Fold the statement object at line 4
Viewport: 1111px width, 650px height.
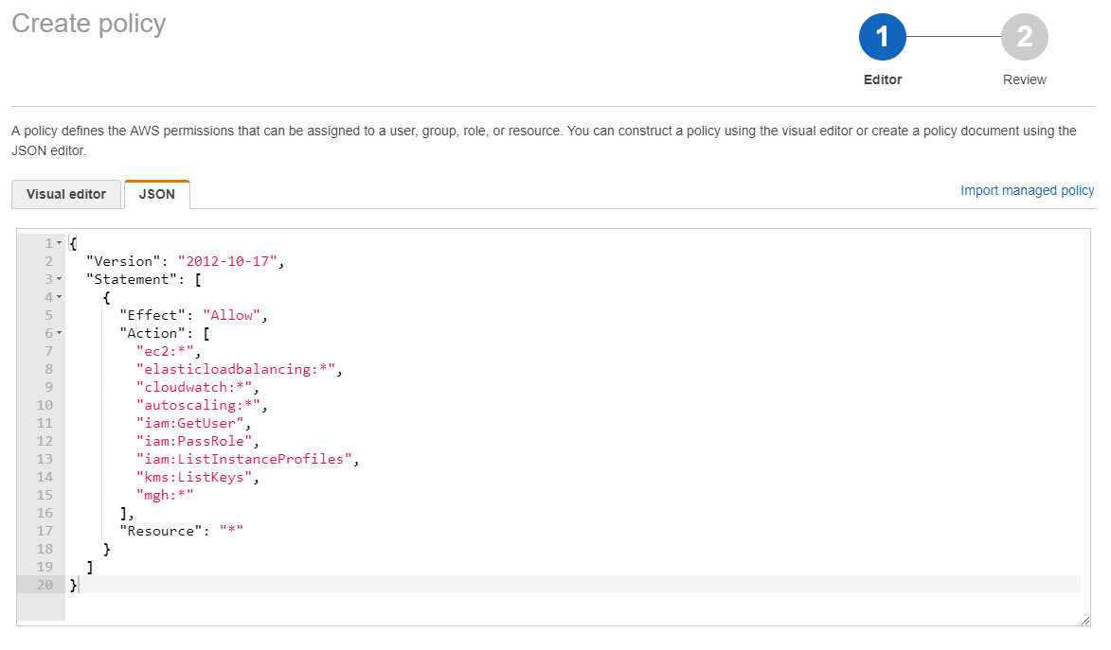59,298
